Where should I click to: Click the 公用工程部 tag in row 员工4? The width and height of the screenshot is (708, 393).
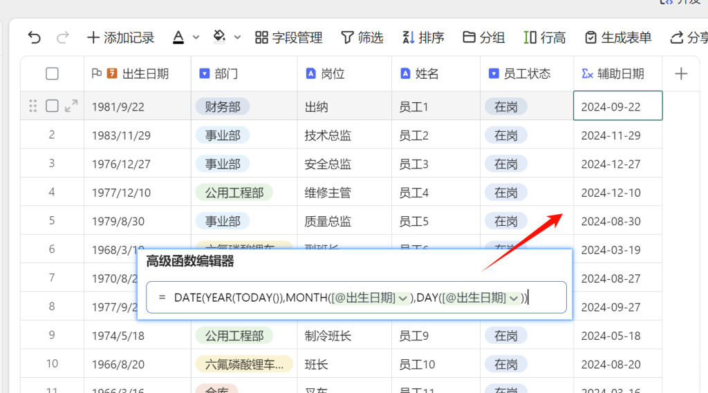click(x=234, y=193)
